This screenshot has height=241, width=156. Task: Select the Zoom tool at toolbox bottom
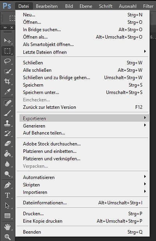pyautogui.click(x=7, y=237)
